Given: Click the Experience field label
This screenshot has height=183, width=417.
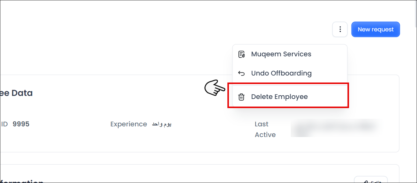Looking at the screenshot, I should pos(129,124).
